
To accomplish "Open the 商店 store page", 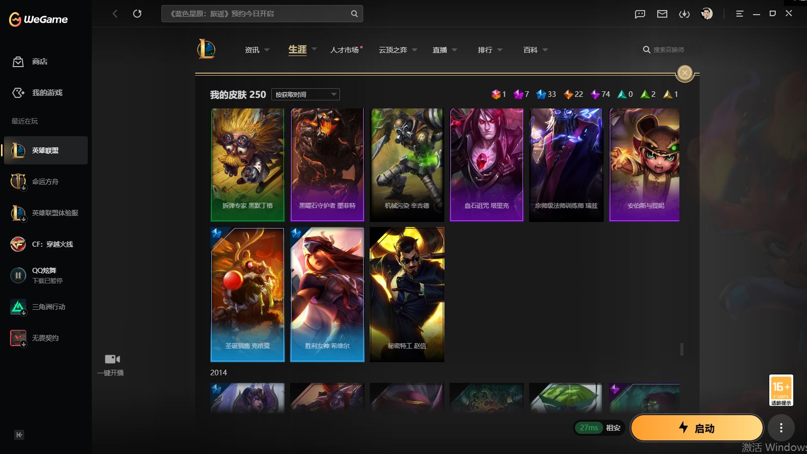I will [x=30, y=62].
